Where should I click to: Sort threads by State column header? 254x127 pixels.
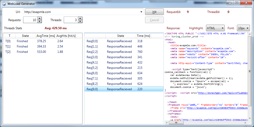click(25, 36)
